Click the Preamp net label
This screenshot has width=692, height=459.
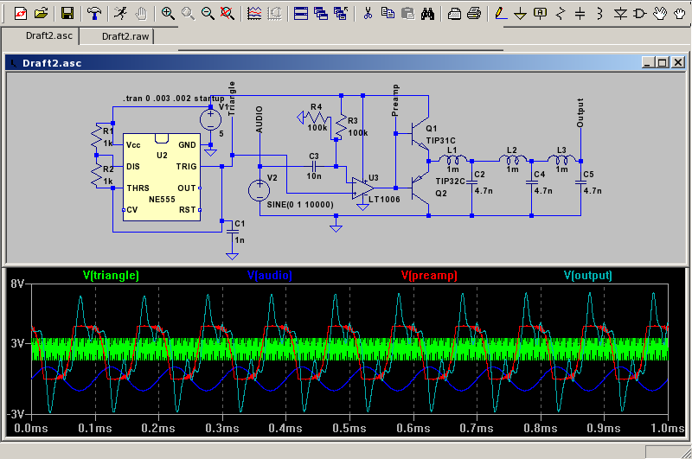[395, 100]
